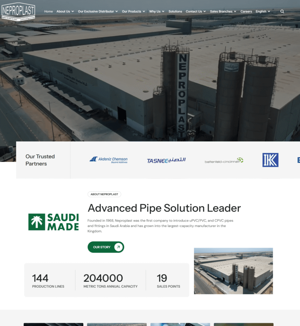Click the Saudi Made palm logo
Image resolution: width=300 pixels, height=326 pixels.
click(53, 222)
